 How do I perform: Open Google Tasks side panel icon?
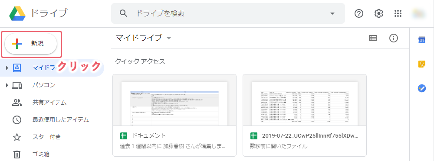(421, 88)
